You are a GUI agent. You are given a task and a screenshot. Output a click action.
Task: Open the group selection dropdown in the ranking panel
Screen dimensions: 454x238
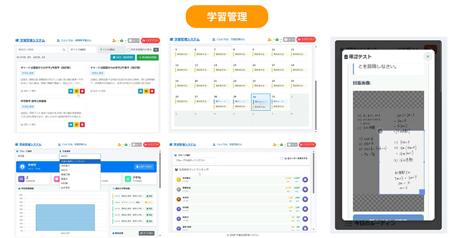click(195, 159)
